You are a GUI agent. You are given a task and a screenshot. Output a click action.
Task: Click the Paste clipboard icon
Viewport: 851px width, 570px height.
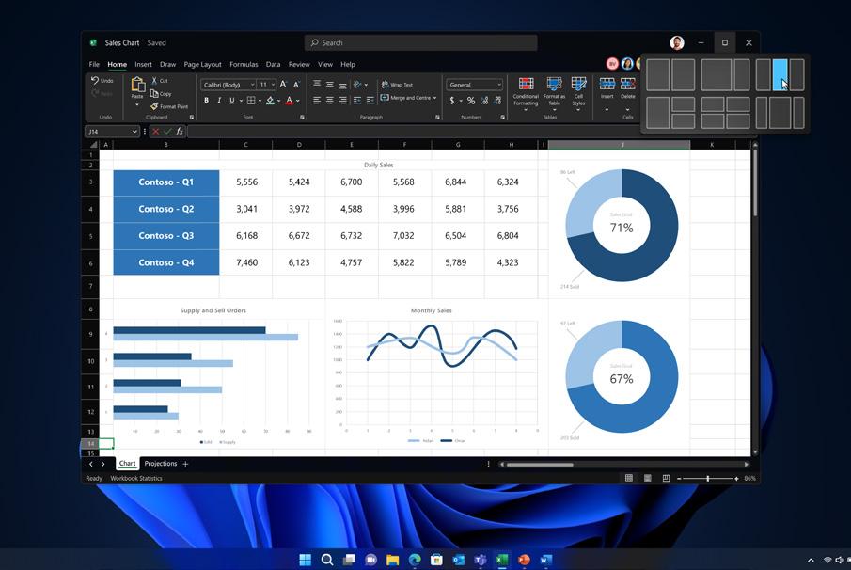click(x=138, y=84)
